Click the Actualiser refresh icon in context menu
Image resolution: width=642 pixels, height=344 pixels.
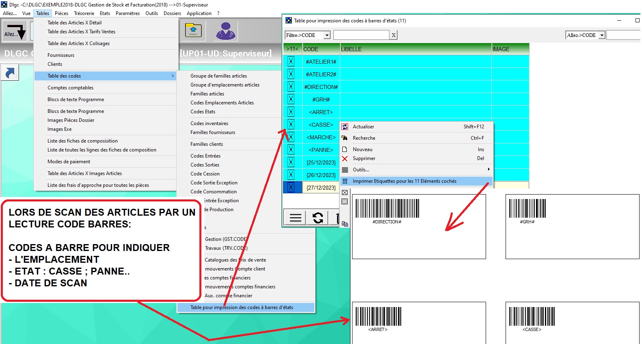point(345,127)
